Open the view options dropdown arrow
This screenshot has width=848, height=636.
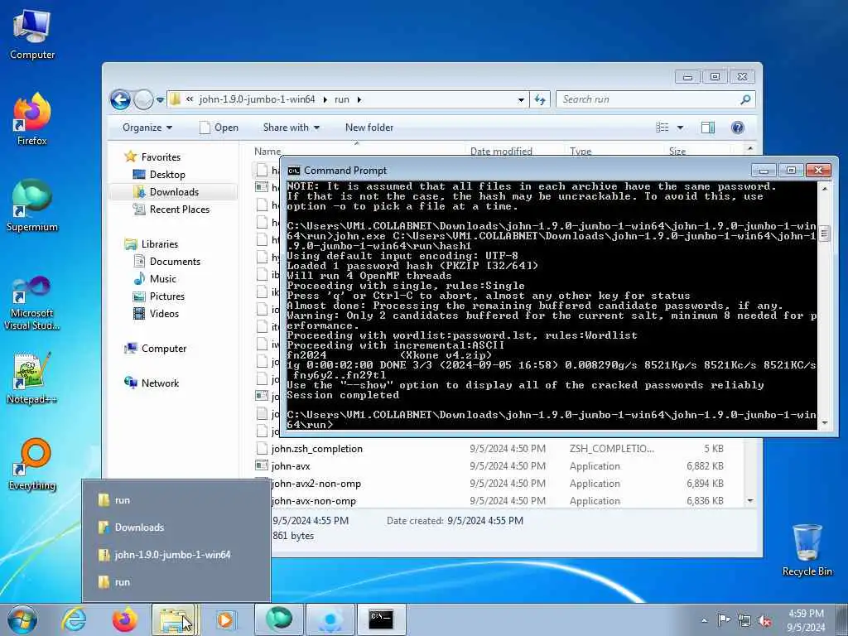pyautogui.click(x=681, y=128)
